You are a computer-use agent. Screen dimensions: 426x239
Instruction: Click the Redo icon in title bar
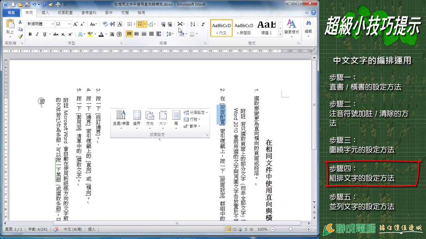[x=44, y=5]
